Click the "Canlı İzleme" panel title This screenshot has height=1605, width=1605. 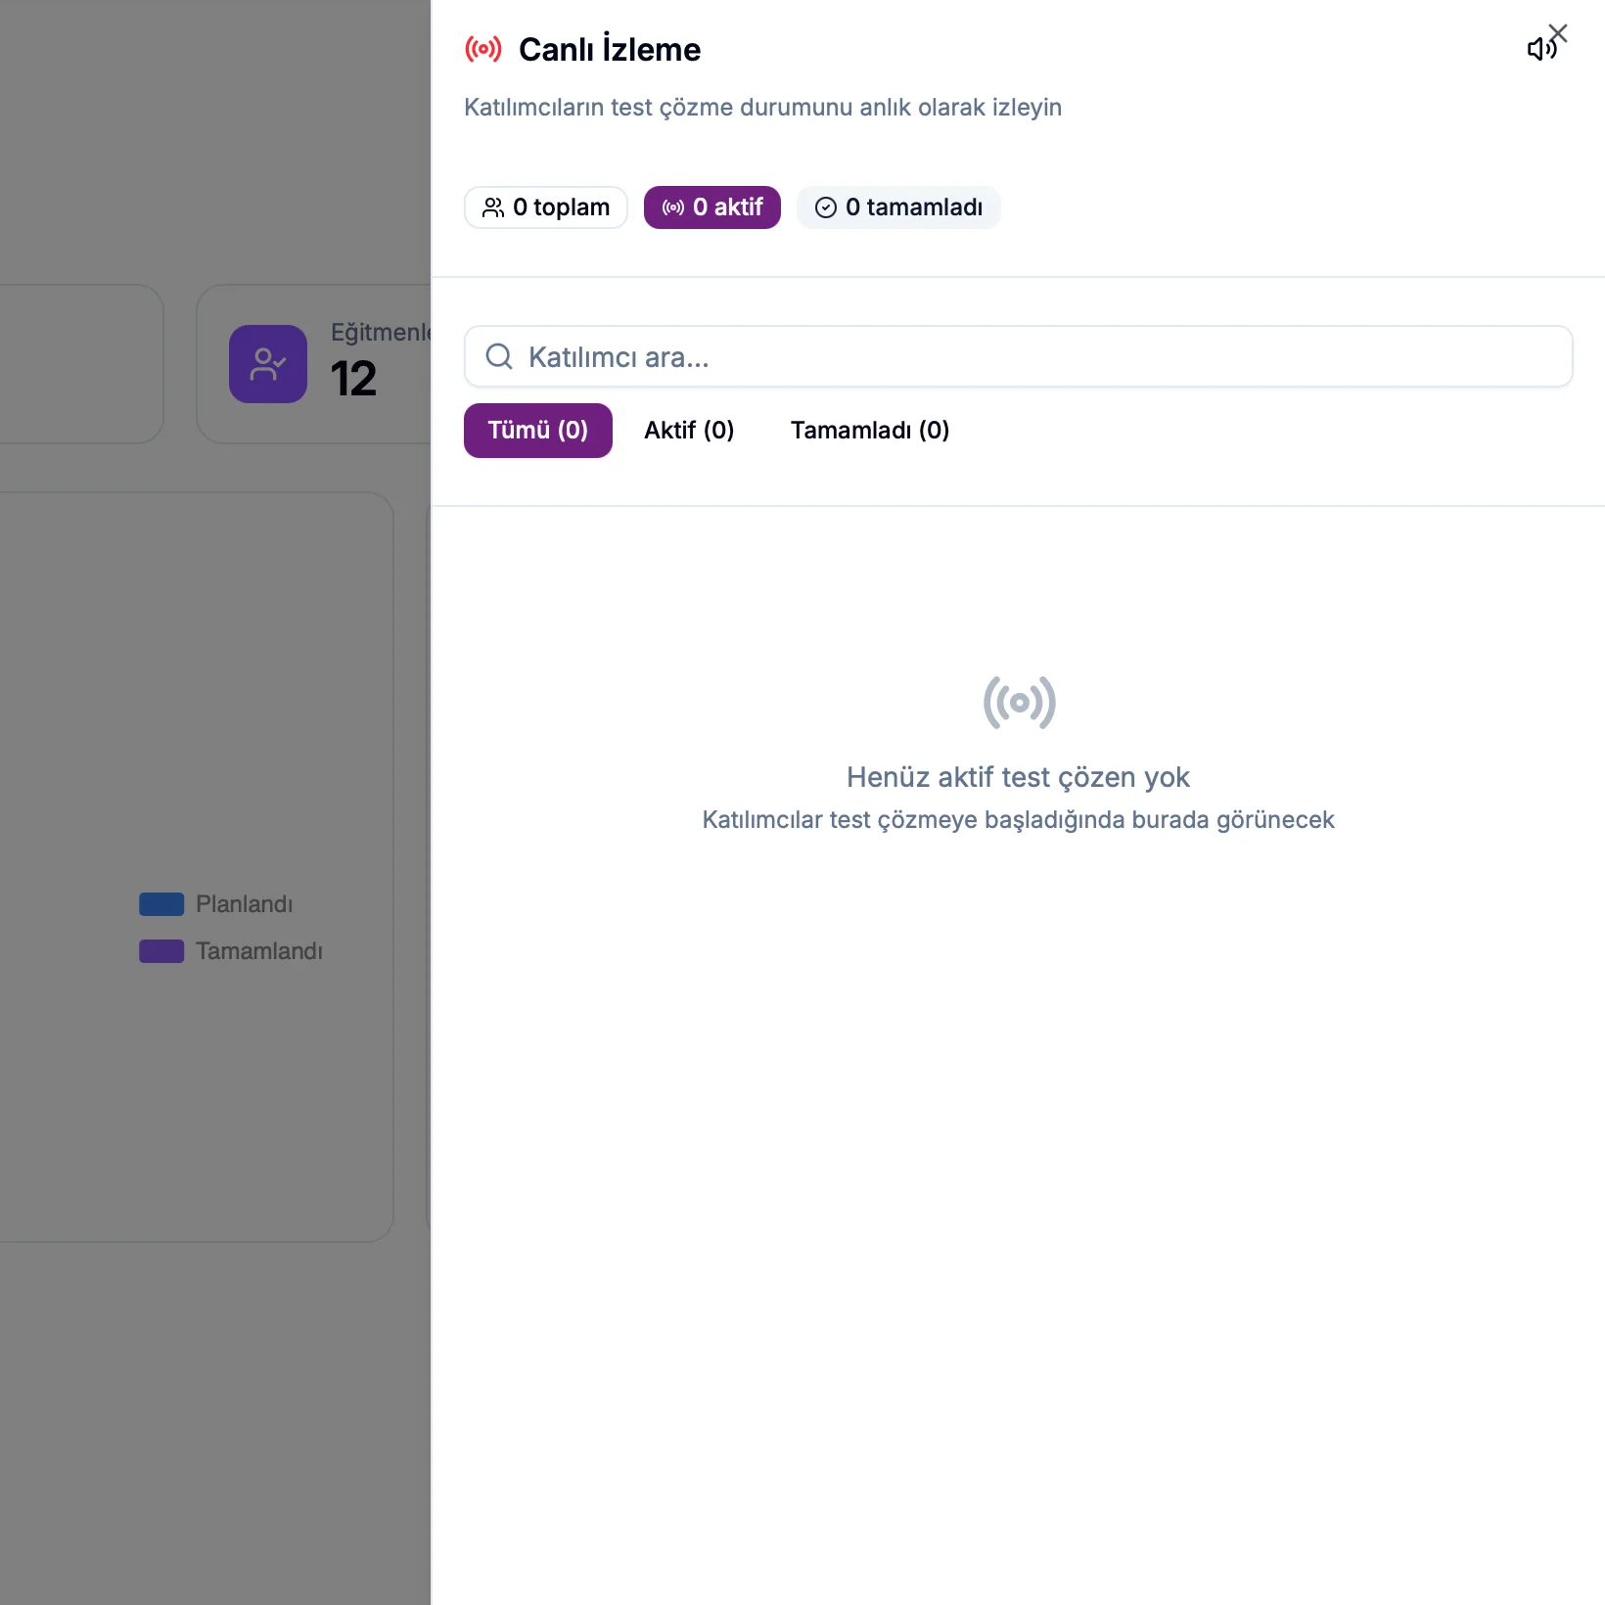point(609,49)
